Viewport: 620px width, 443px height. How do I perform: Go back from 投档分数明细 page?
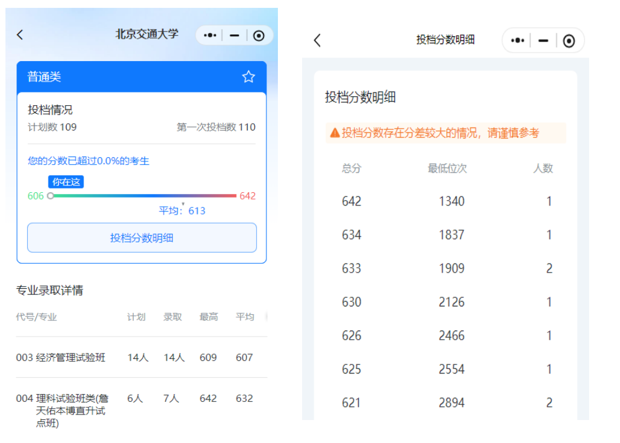click(317, 40)
